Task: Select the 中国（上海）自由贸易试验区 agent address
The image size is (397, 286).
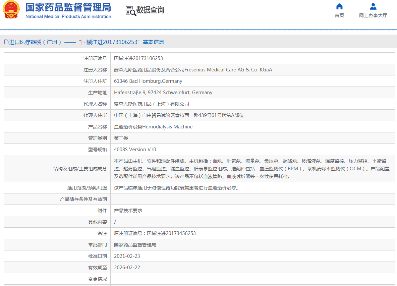Action: click(x=179, y=115)
